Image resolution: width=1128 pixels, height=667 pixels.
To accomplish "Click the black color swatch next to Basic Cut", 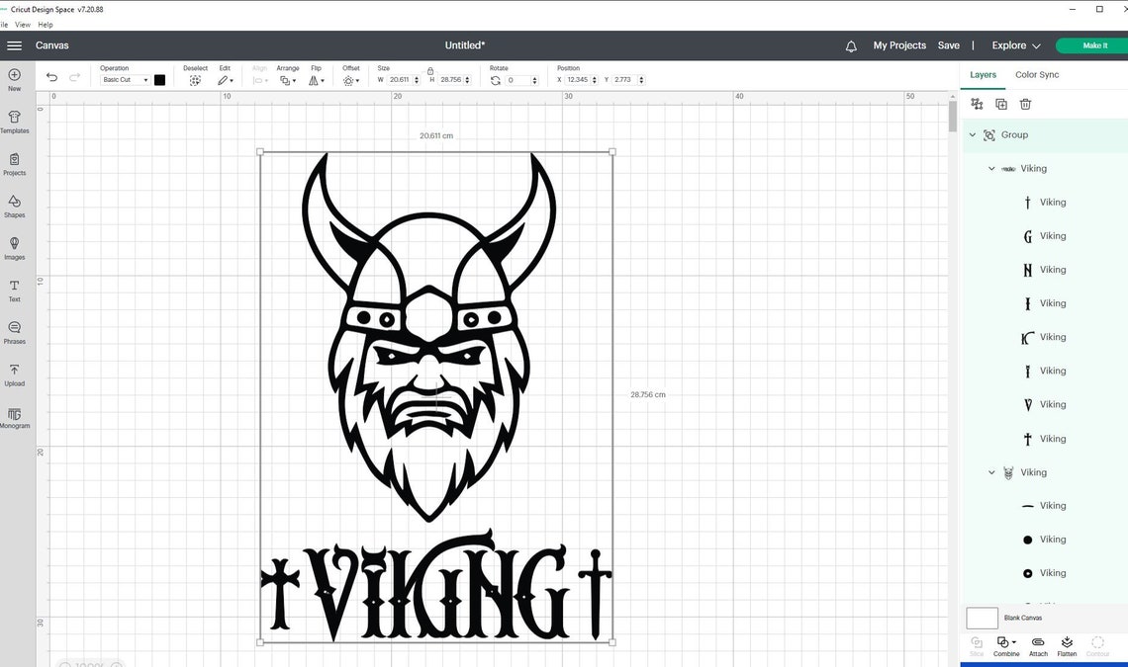I will point(159,80).
